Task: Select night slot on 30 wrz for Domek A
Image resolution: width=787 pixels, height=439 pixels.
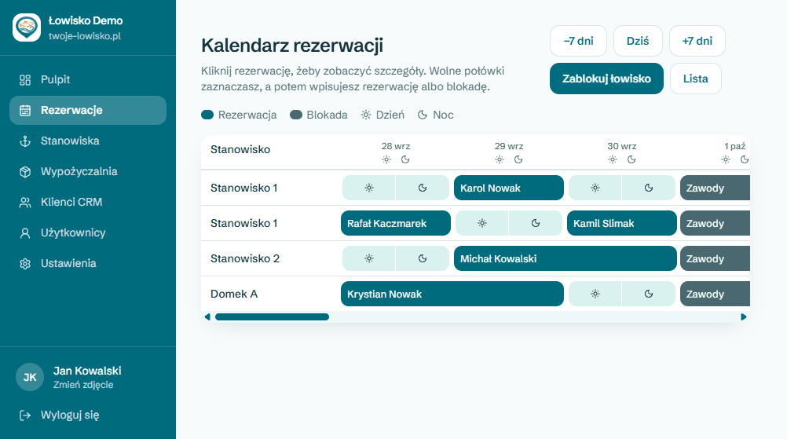Action: [x=649, y=294]
